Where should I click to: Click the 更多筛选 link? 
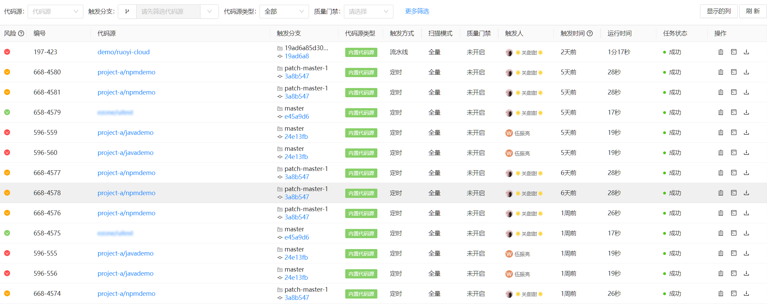coord(417,11)
